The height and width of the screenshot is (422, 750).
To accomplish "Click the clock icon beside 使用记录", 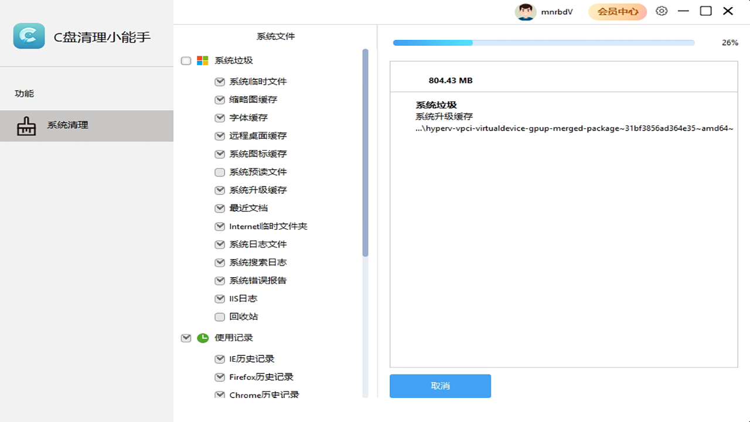I will click(202, 338).
